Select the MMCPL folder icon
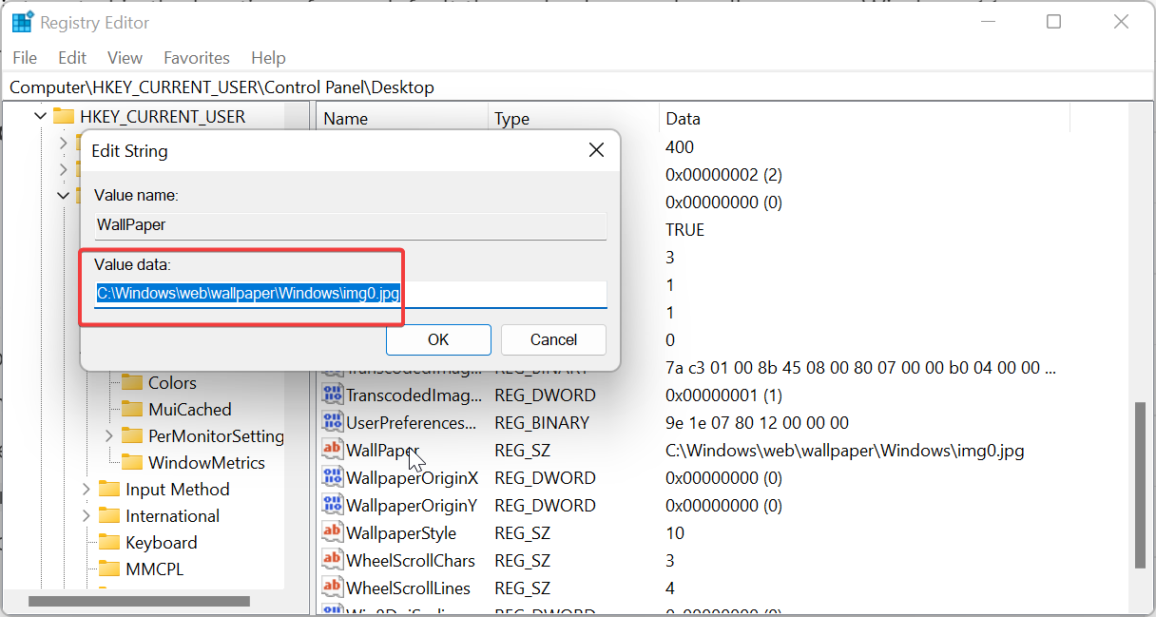 [x=109, y=569]
